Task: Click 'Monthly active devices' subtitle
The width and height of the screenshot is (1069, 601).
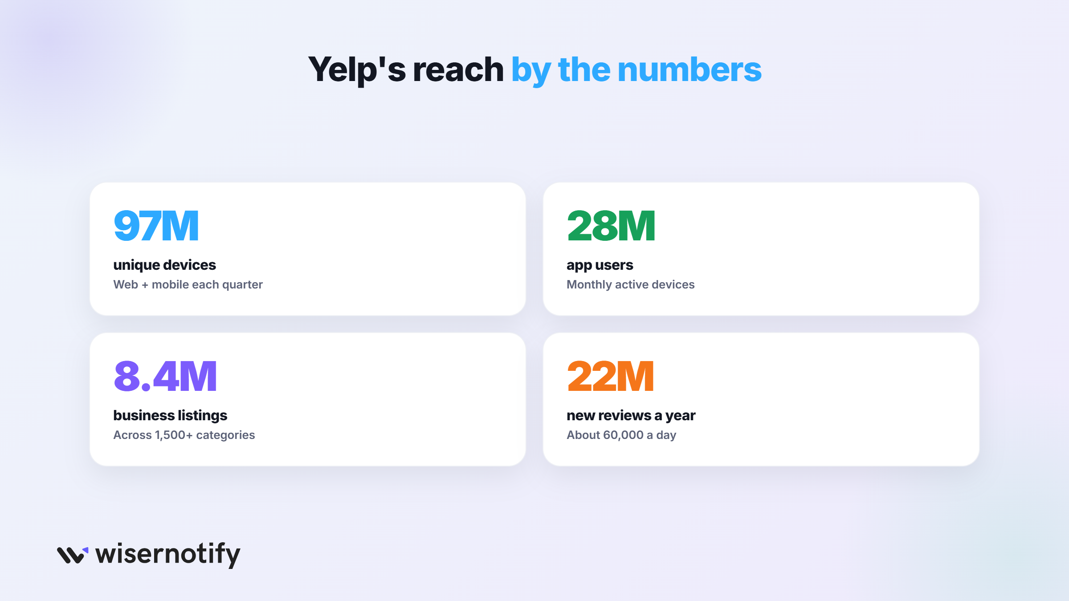Action: point(630,285)
